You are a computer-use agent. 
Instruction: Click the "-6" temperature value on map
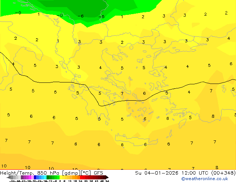pyautogui.click(x=81, y=16)
